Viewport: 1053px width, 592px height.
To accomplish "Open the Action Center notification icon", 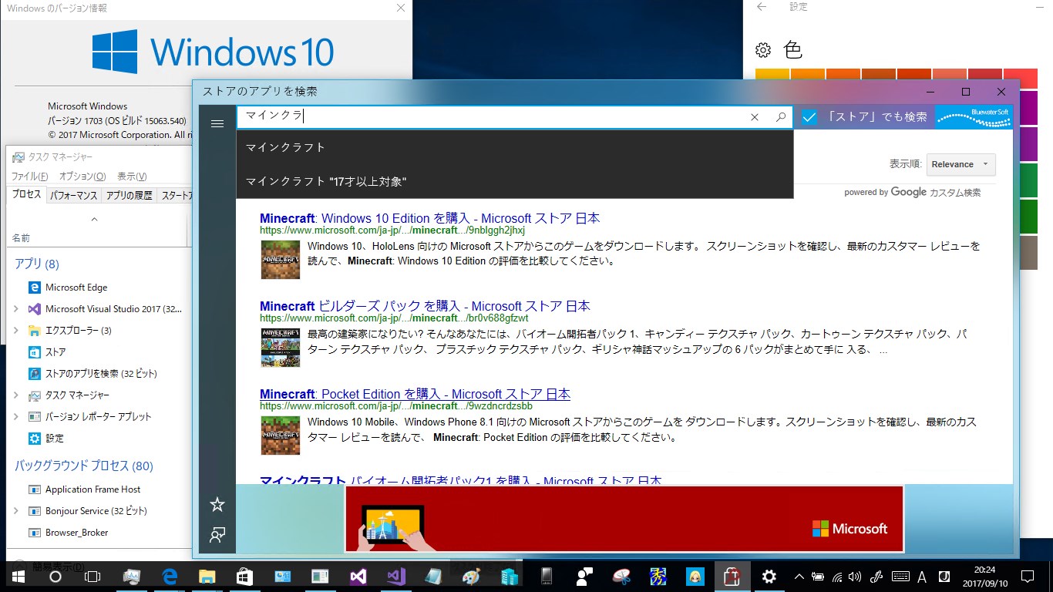I will [x=1027, y=577].
